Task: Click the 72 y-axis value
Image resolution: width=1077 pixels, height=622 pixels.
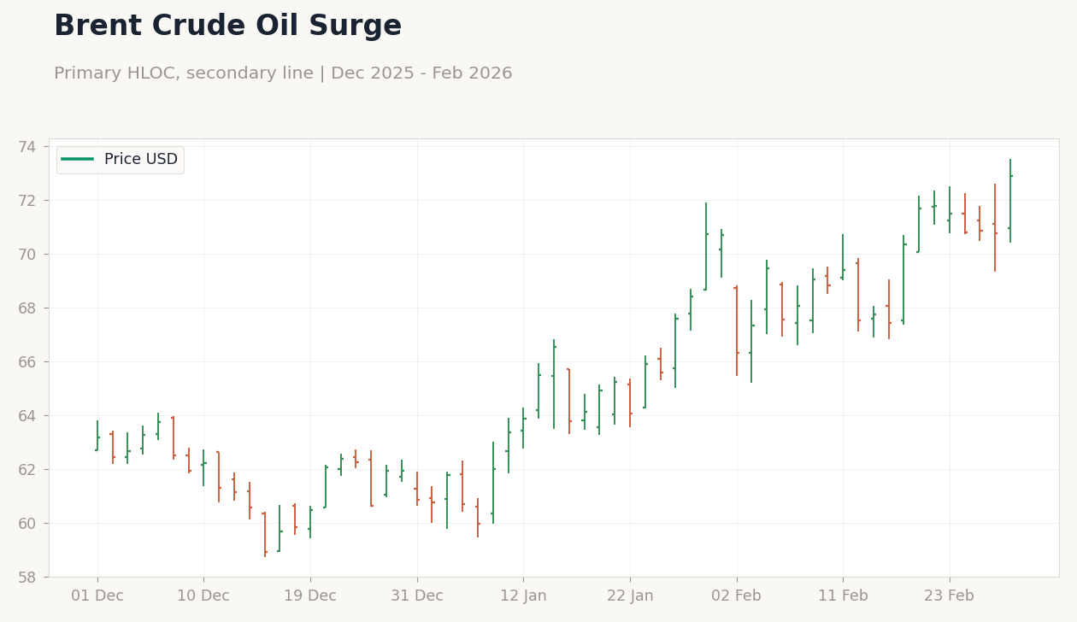Action: pyautogui.click(x=27, y=201)
